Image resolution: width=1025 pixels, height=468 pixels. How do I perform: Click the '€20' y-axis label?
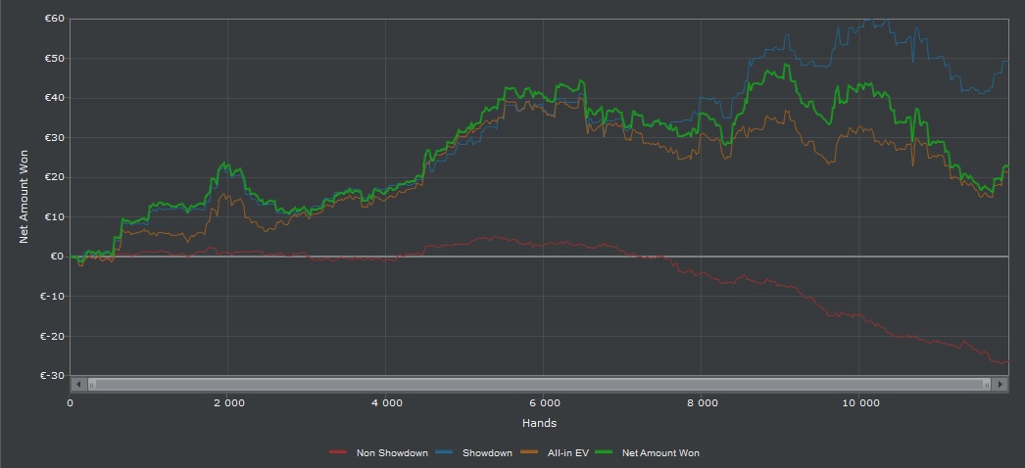tap(54, 177)
